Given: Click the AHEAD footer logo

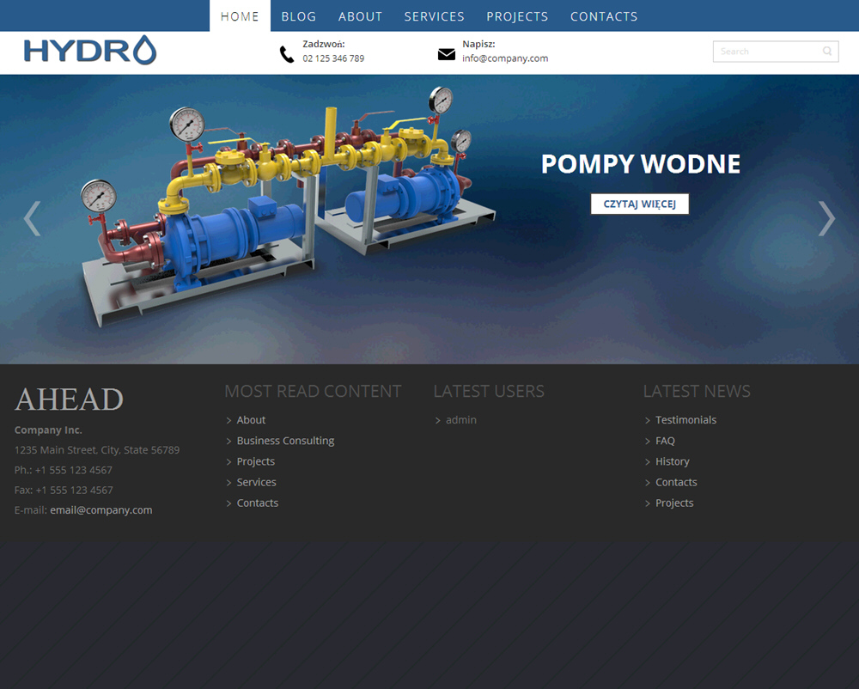Looking at the screenshot, I should point(70,399).
